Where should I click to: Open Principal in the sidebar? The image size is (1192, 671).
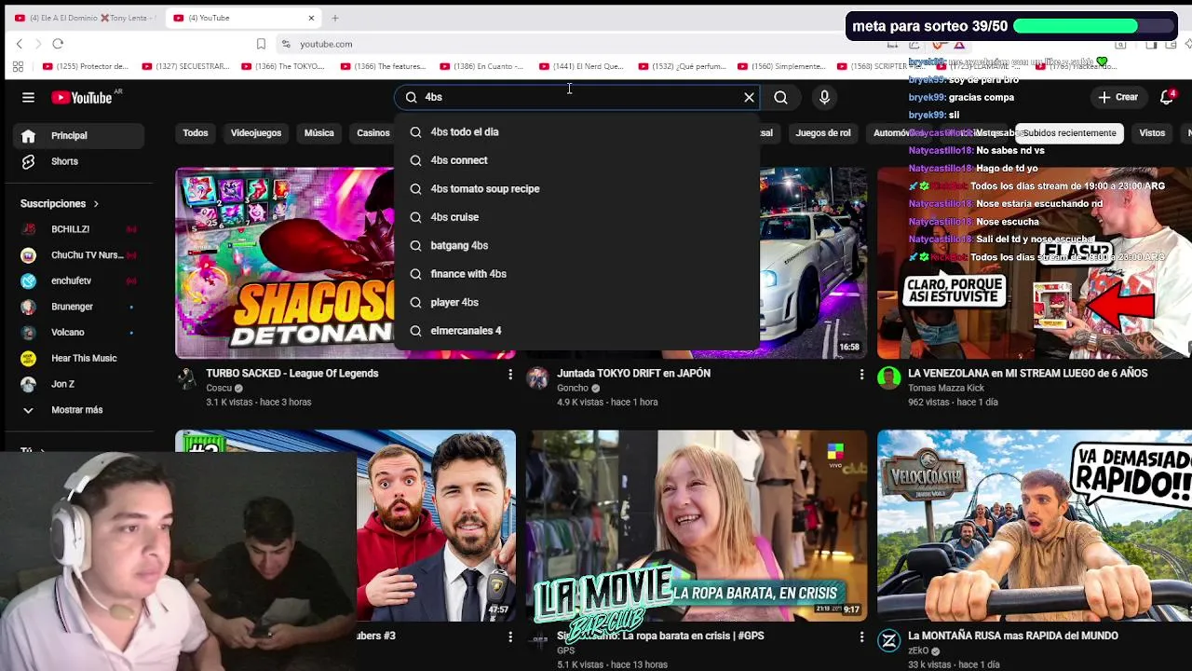point(79,136)
